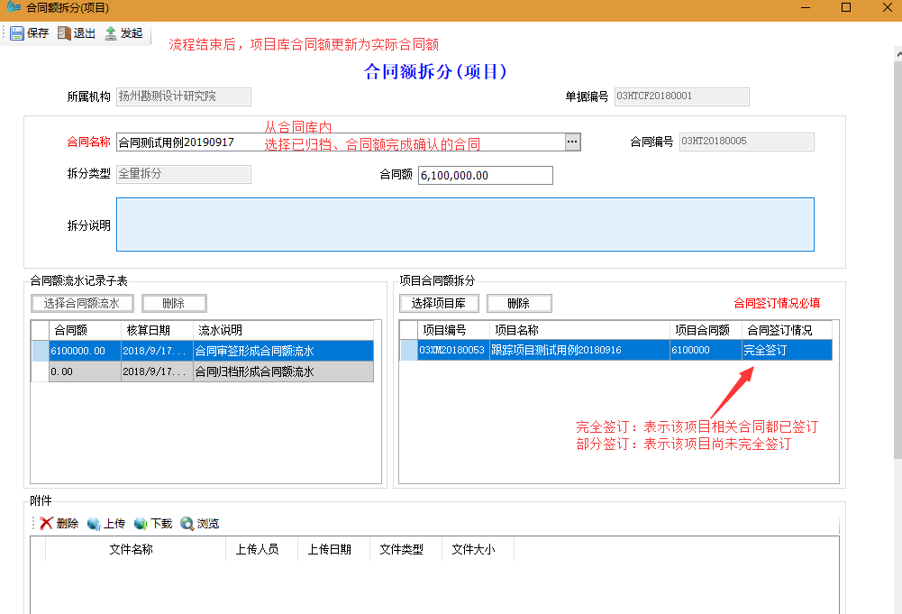Click the 文件名称 column header in attachments

tap(131, 549)
